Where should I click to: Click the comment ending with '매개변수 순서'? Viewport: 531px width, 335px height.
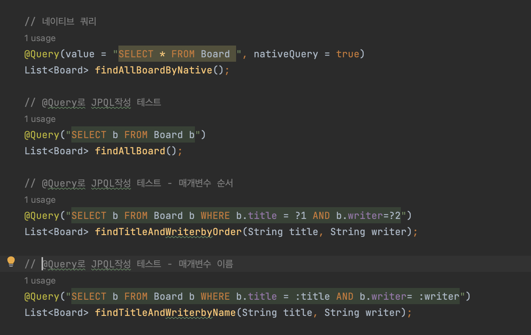(129, 183)
